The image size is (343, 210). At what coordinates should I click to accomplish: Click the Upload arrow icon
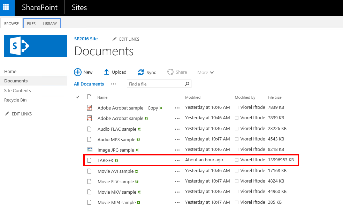[107, 72]
